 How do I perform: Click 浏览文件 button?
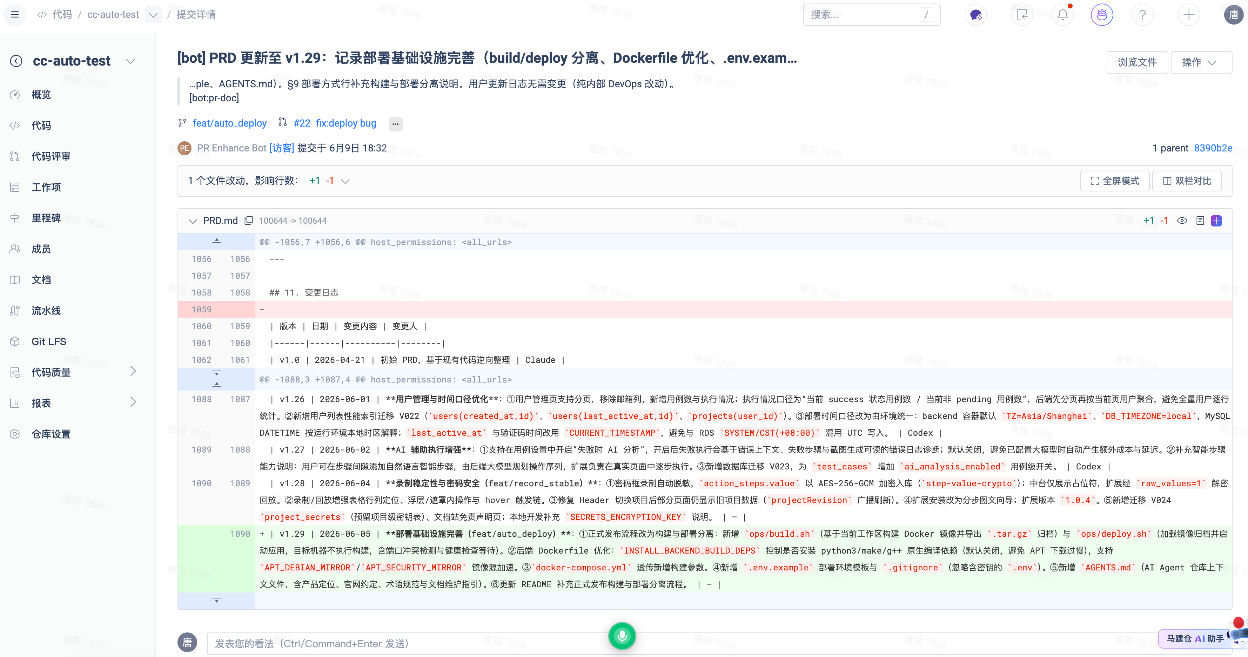1136,62
